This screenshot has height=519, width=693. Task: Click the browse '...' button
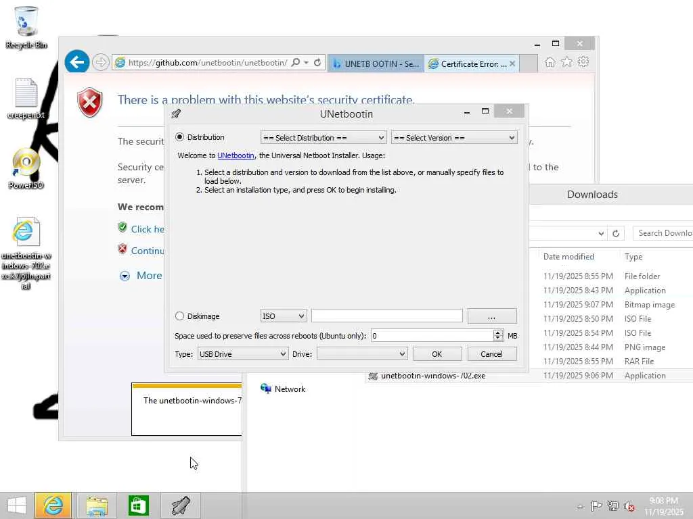click(492, 316)
